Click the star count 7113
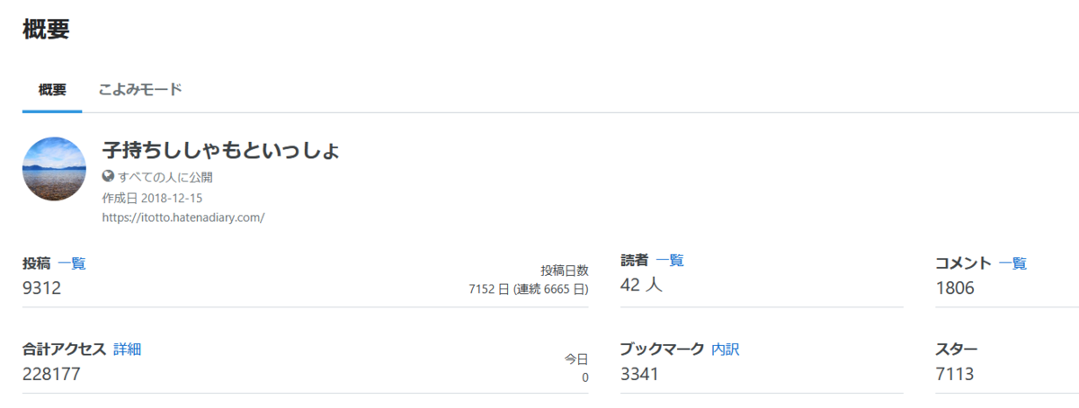Image resolution: width=1079 pixels, height=408 pixels. pyautogui.click(x=955, y=375)
